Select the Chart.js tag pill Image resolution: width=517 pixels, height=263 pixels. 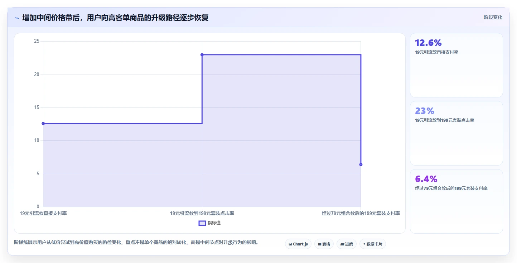coord(298,244)
